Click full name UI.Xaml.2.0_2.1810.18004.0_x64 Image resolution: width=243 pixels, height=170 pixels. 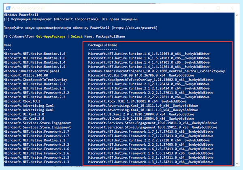coord(141,114)
